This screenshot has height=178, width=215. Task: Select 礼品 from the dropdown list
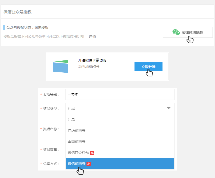point(71,120)
